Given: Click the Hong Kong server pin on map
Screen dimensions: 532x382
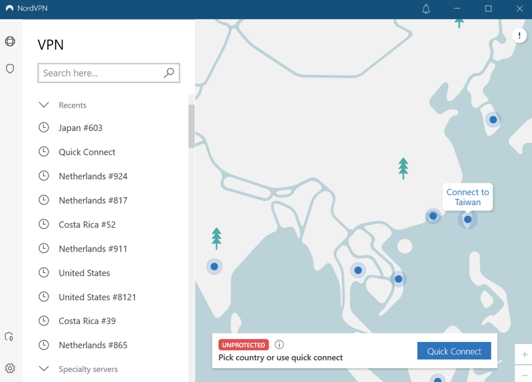Looking at the screenshot, I should [433, 216].
